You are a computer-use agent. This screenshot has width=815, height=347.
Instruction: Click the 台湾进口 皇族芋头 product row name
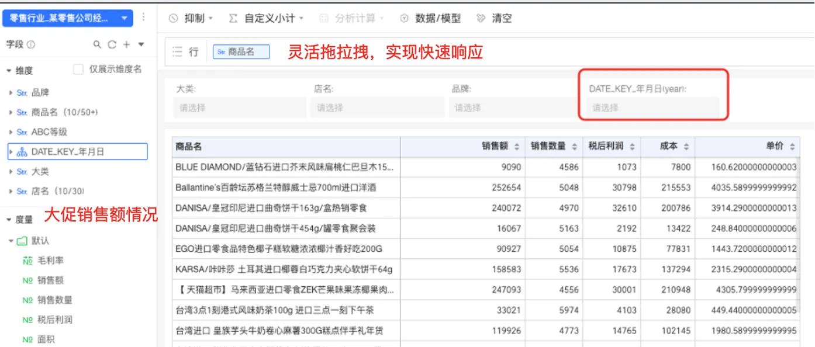pos(279,331)
